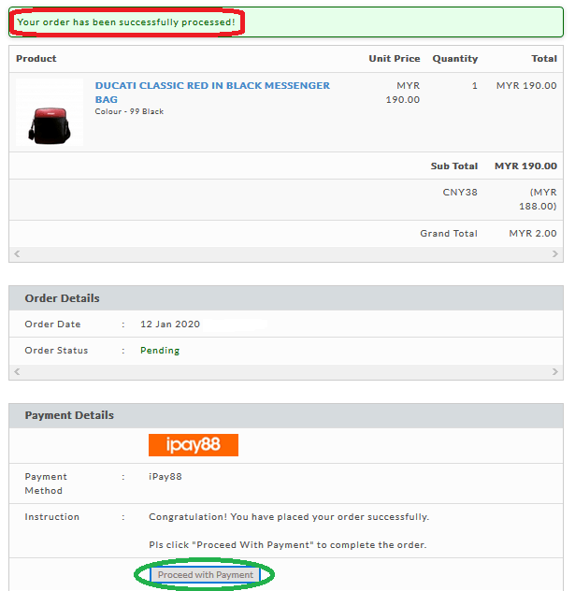Click the Quantity column header
Viewport: 575px width, 591px height.
coord(454,59)
